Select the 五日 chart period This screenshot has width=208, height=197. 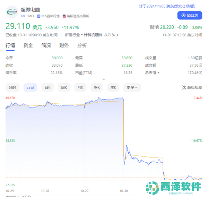[30, 87]
